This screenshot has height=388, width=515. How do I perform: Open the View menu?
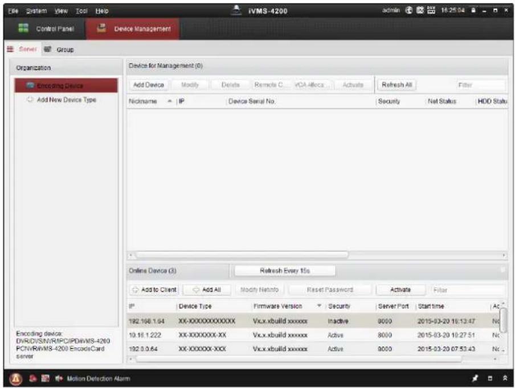[61, 11]
